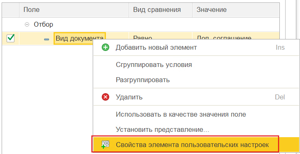The image size is (300, 154).
Task: Click the Значение column header
Action: [236, 10]
